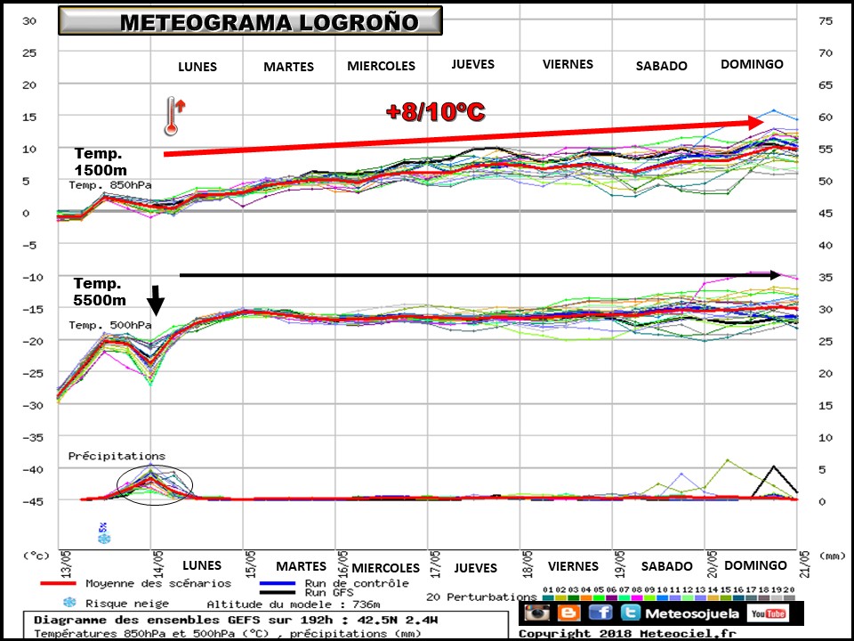Click the red Moyenne des scénarios legend line
Image resolution: width=854 pixels, height=641 pixels.
point(58,583)
